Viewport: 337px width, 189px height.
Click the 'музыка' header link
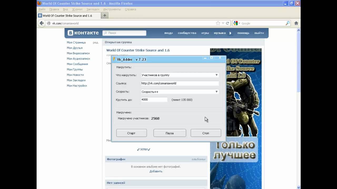[220, 33]
